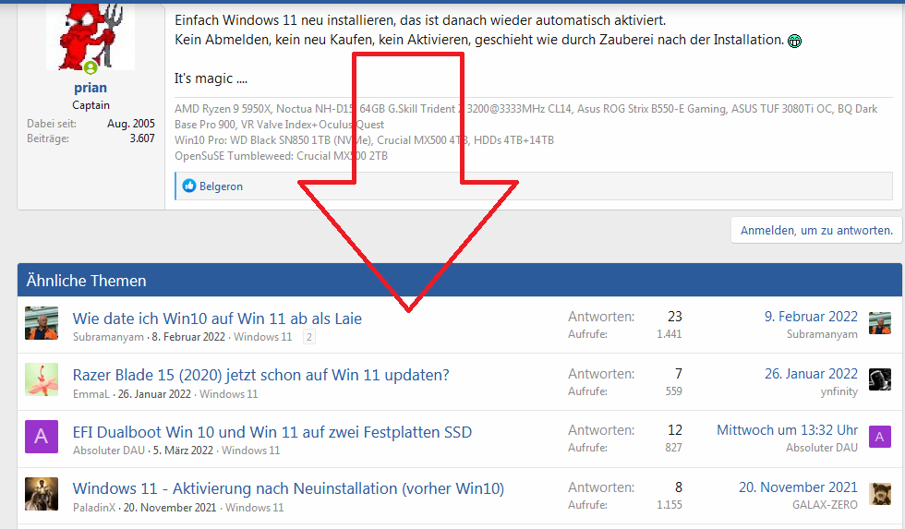This screenshot has width=905, height=529.
Task: Open thread 'EFI Dualboot Win 10 und Win 11 auf zwei Festplatten SSD'
Action: (272, 432)
